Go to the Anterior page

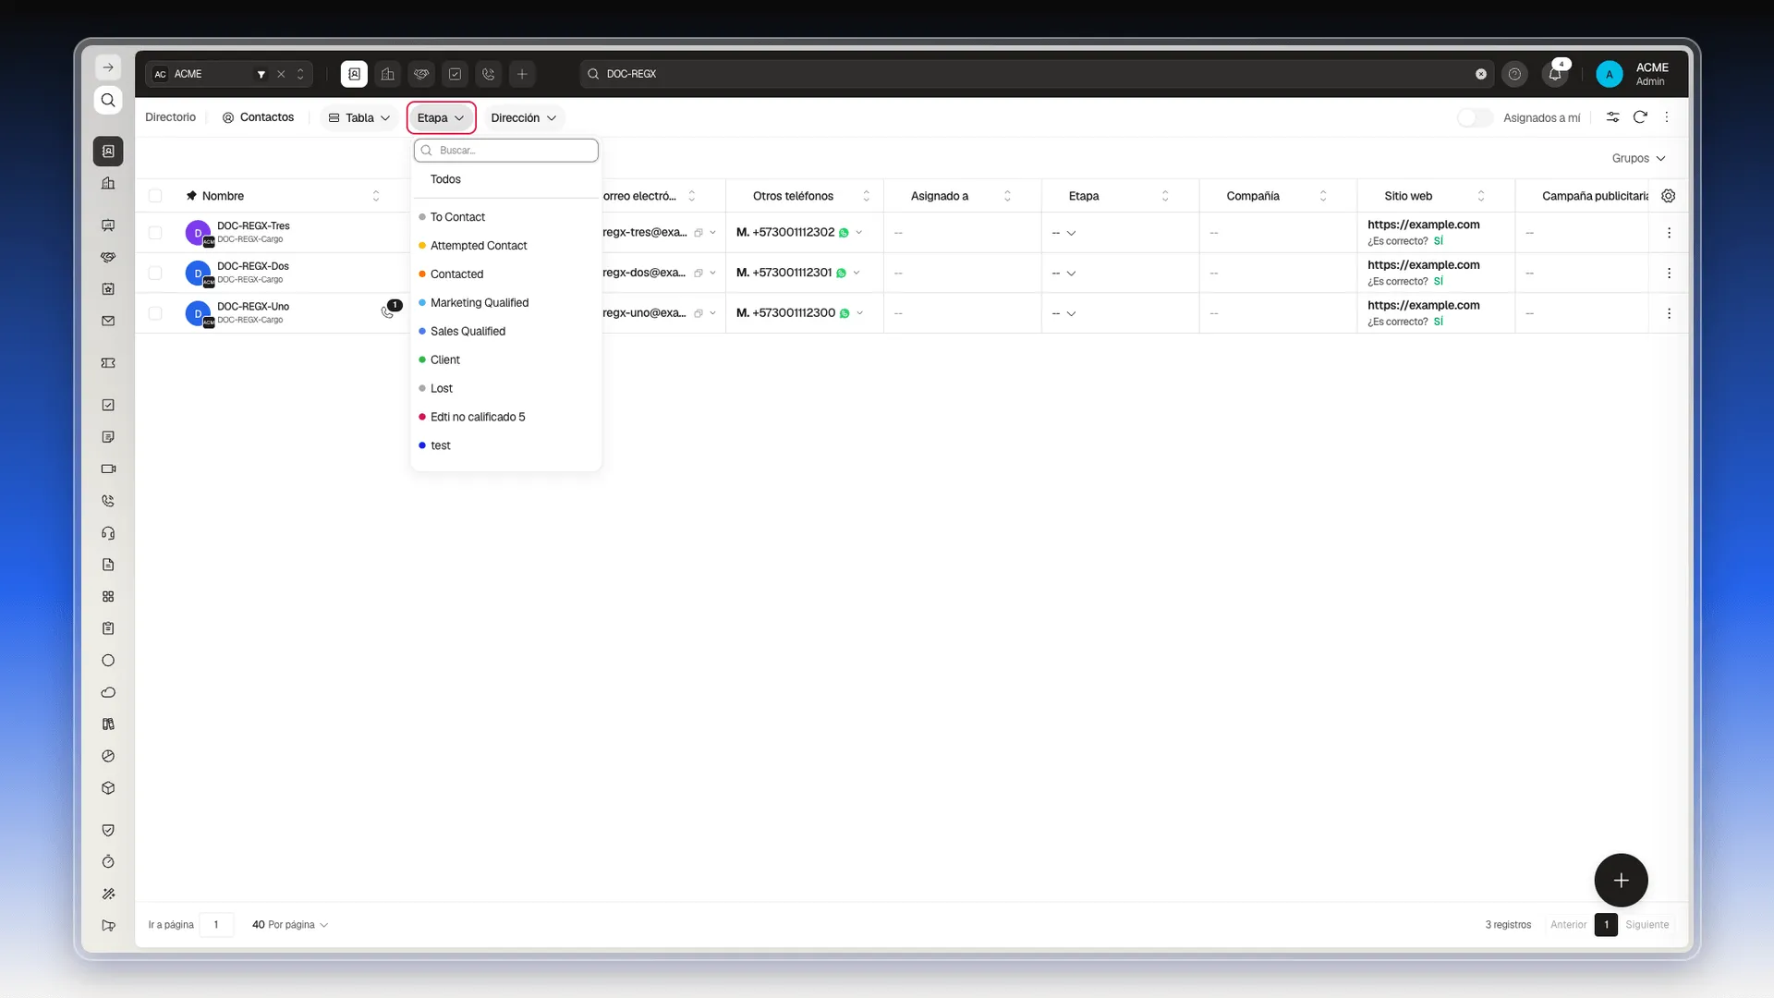1568,925
